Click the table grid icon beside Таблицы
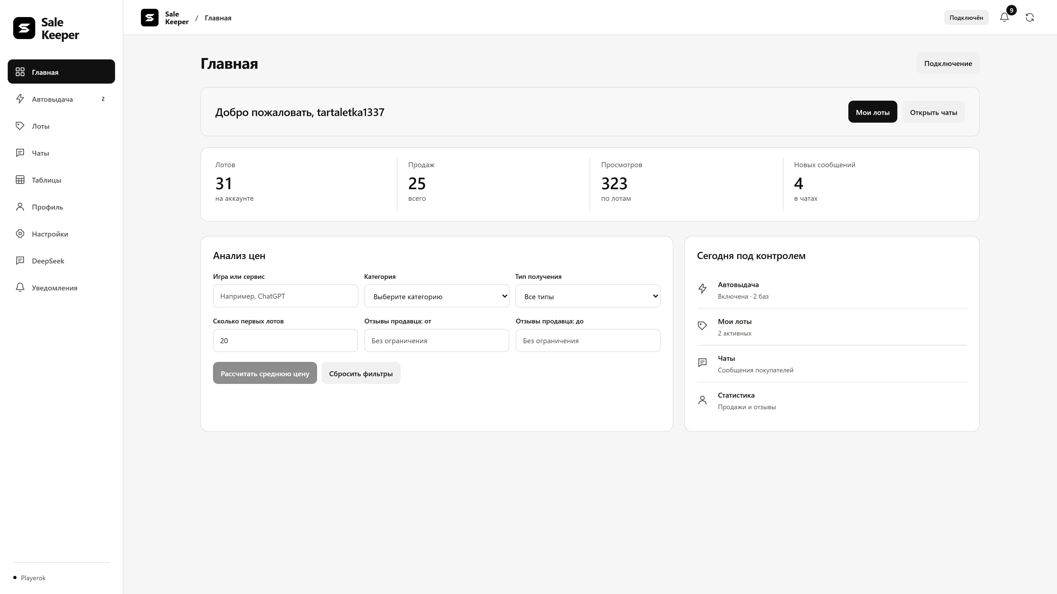Viewport: 1057px width, 594px height. (x=20, y=180)
